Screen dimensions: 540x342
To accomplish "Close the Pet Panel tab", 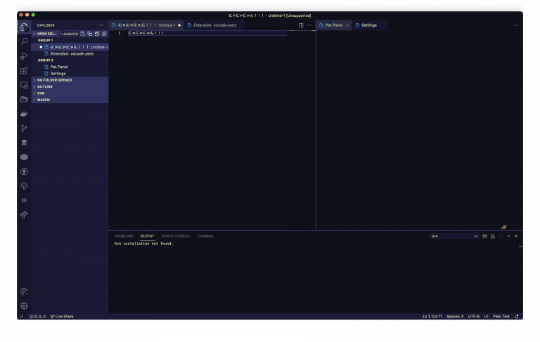I will pyautogui.click(x=347, y=25).
